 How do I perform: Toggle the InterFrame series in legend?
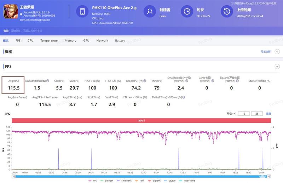(187, 181)
